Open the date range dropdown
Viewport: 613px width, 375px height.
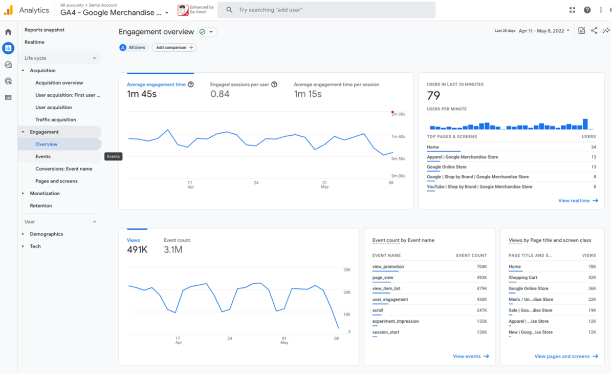(544, 31)
